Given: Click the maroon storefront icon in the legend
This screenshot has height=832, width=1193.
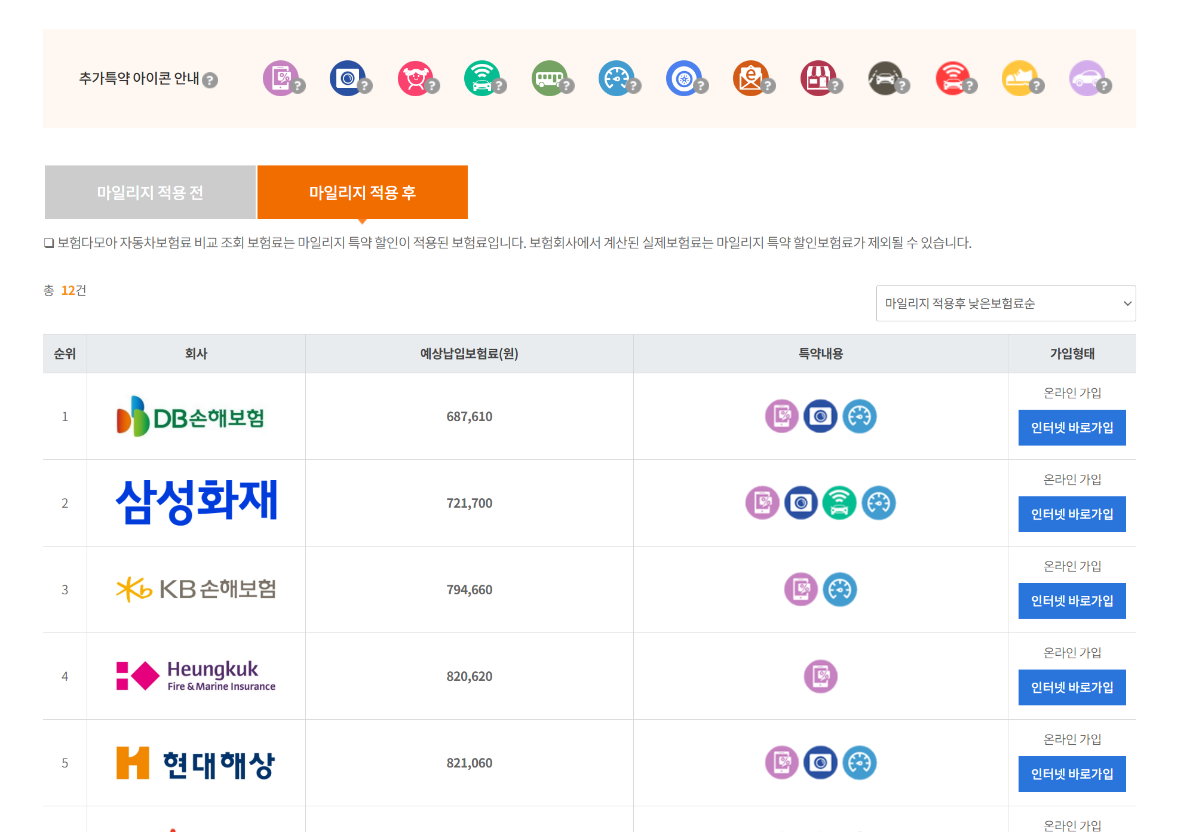Looking at the screenshot, I should pos(818,78).
